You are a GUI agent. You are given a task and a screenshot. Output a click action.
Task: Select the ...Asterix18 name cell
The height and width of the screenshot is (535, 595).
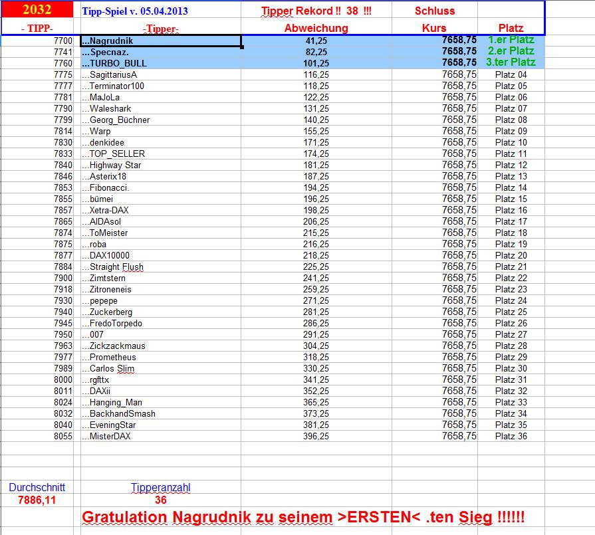161,176
